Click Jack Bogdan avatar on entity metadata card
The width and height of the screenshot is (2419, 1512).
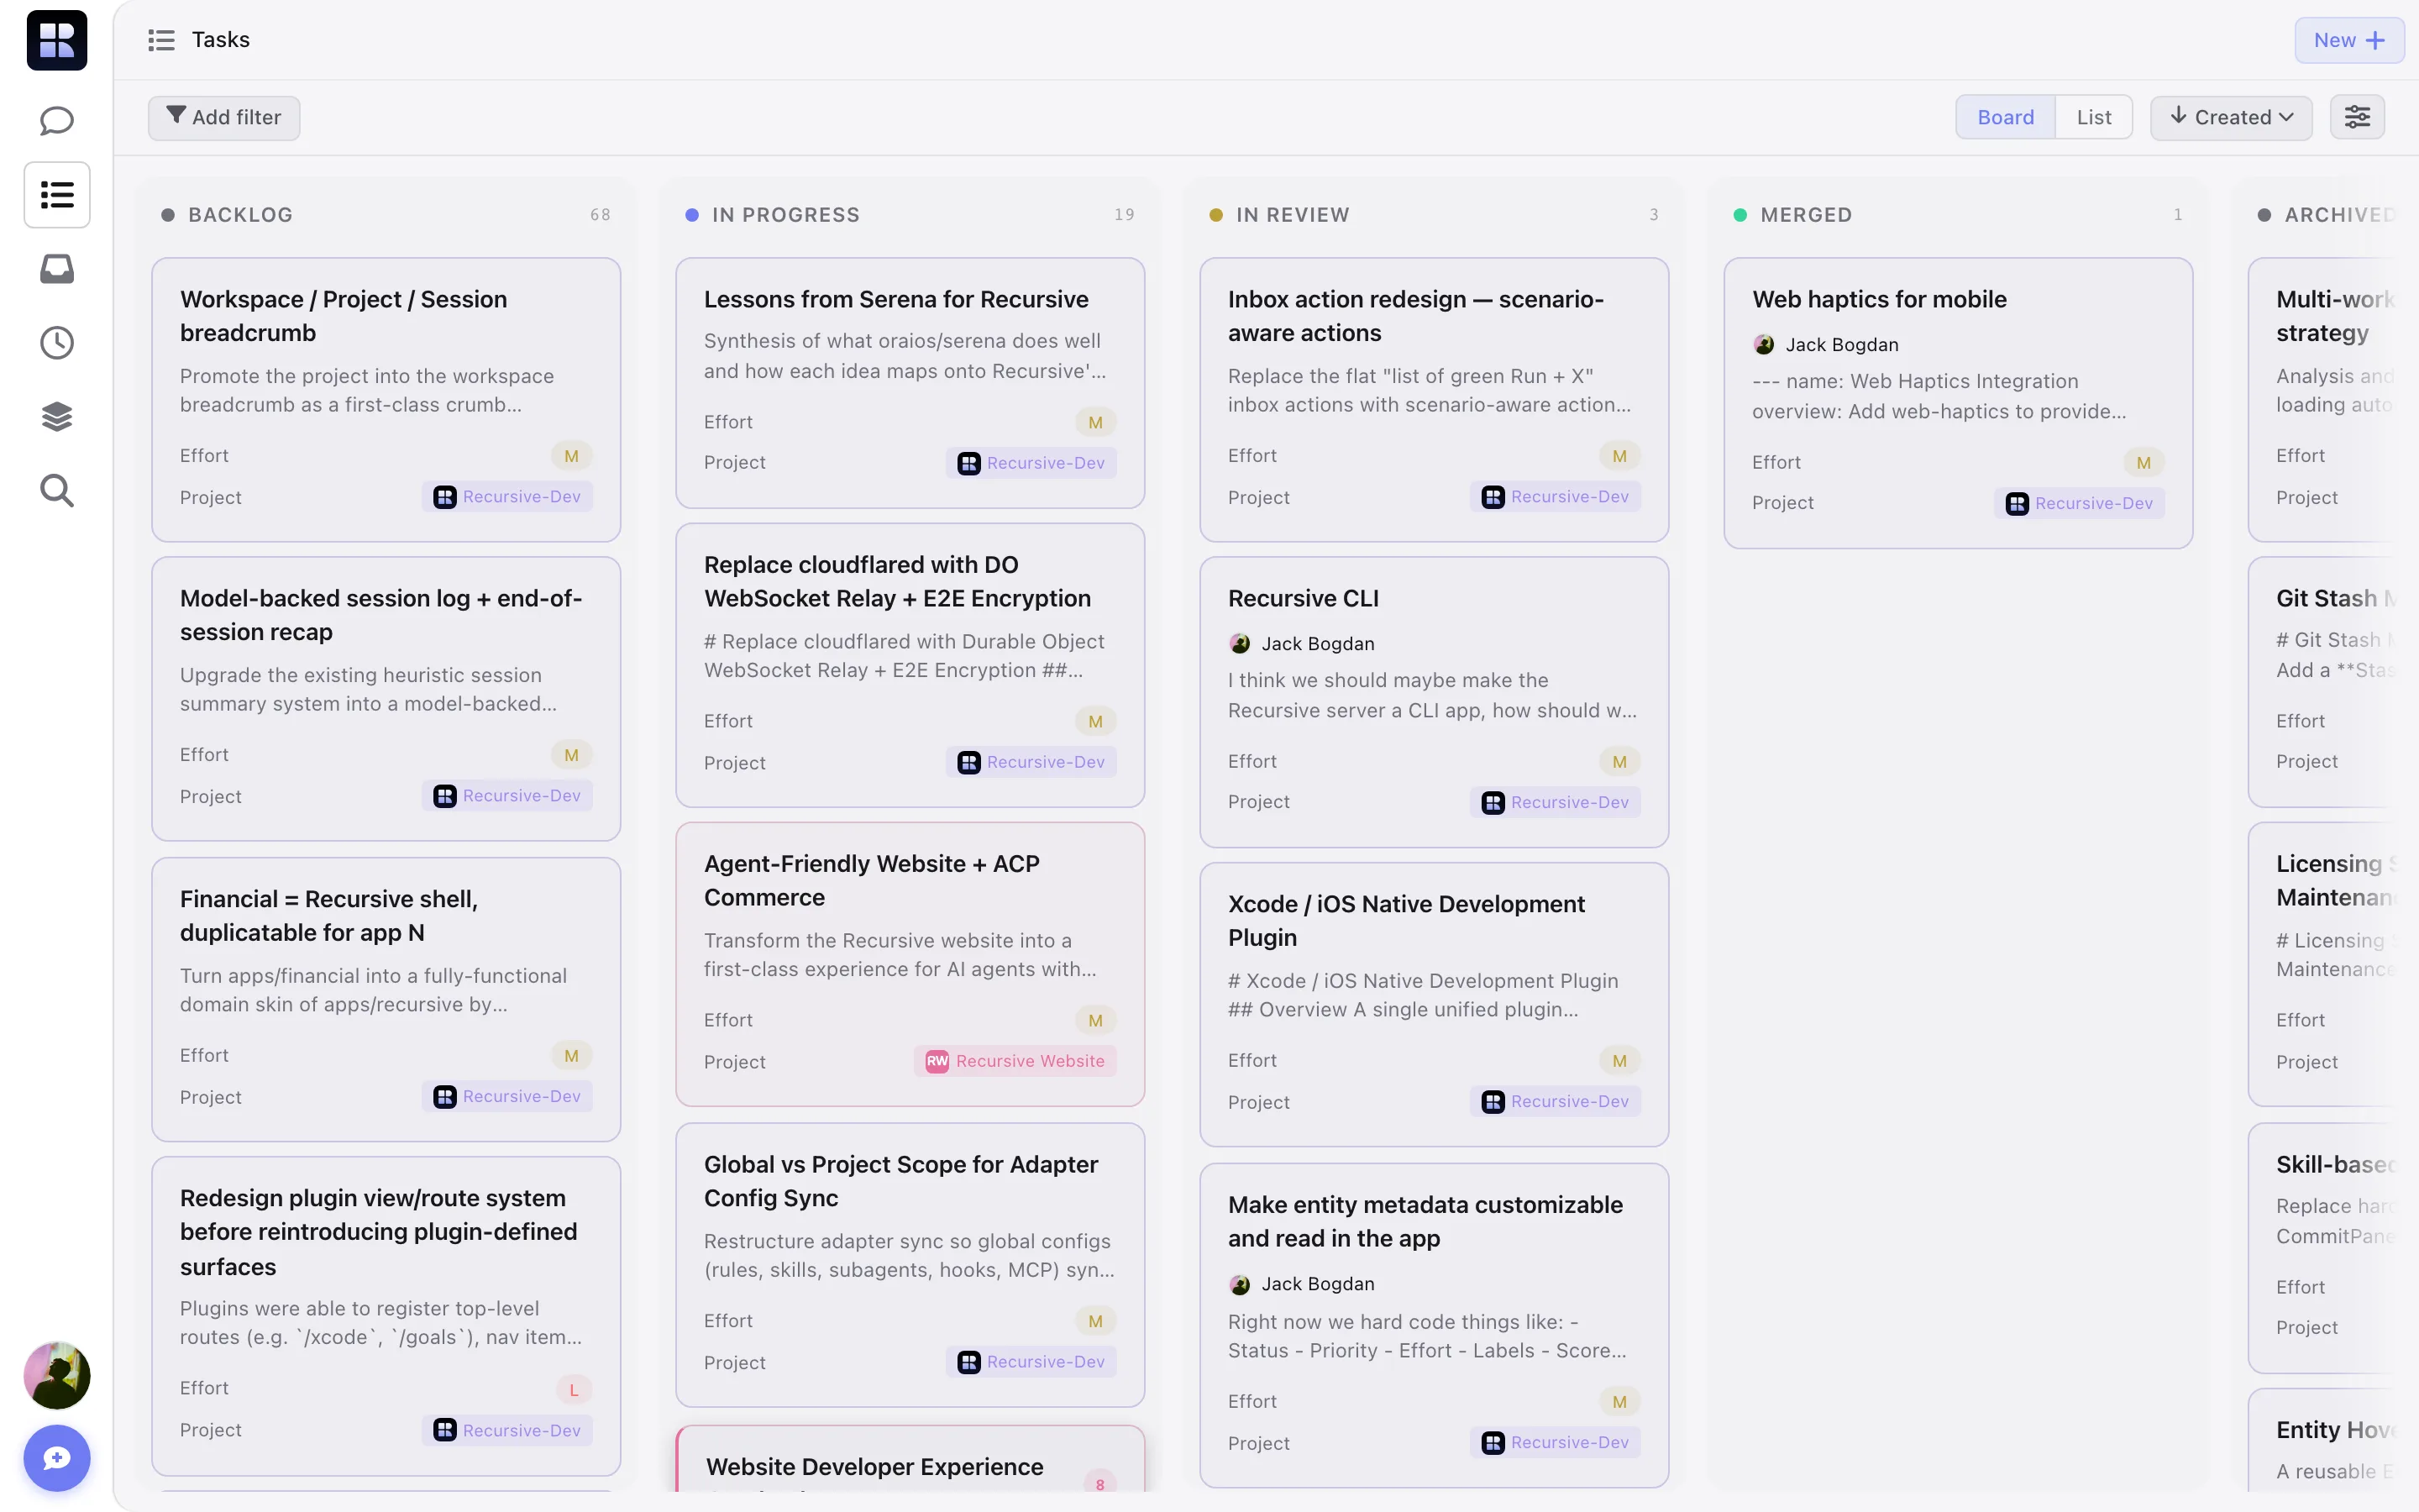pos(1241,1284)
